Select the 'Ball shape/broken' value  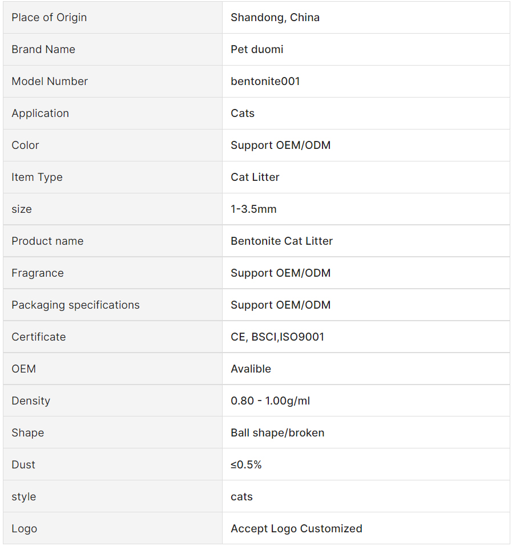pos(277,433)
